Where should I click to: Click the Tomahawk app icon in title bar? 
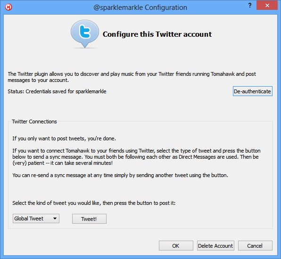8,7
